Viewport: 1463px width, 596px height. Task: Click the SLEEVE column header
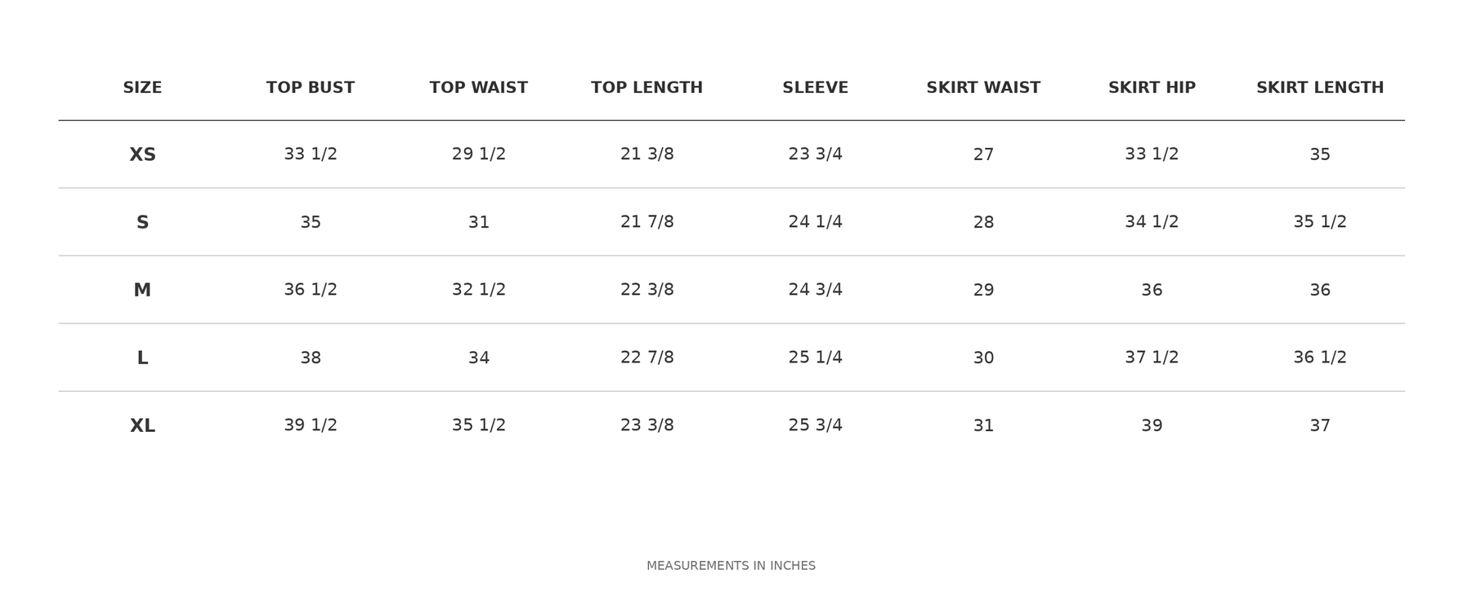click(x=816, y=88)
